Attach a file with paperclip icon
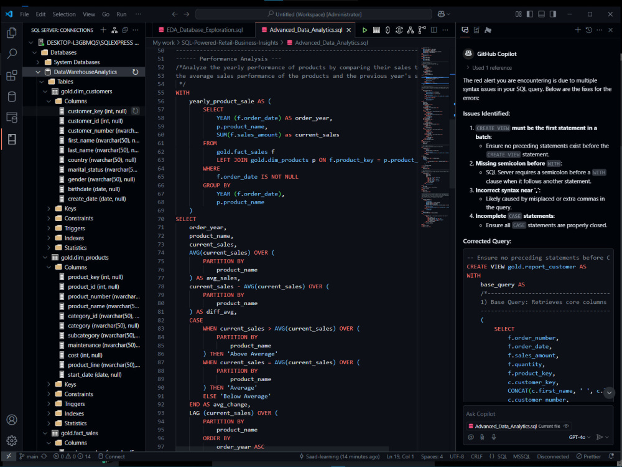The image size is (622, 467). click(482, 437)
